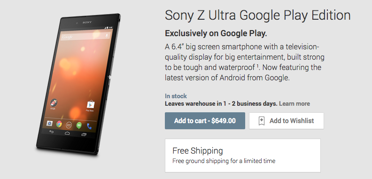Click the microphone icon in Google search bar

107,36
